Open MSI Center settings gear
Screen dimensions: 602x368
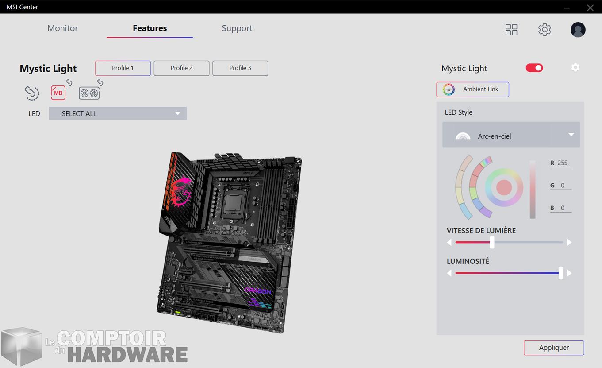pos(544,30)
